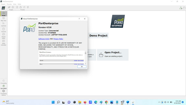Image resolution: width=186 pixels, height=105 pixels.
Task: Open the Process menu
Action: (x=9, y=4)
